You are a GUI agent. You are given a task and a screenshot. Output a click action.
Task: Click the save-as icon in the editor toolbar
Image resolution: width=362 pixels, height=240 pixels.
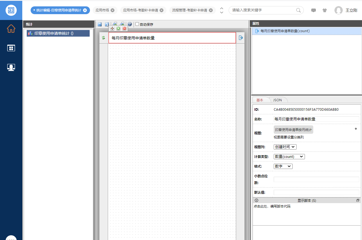[x=107, y=24]
